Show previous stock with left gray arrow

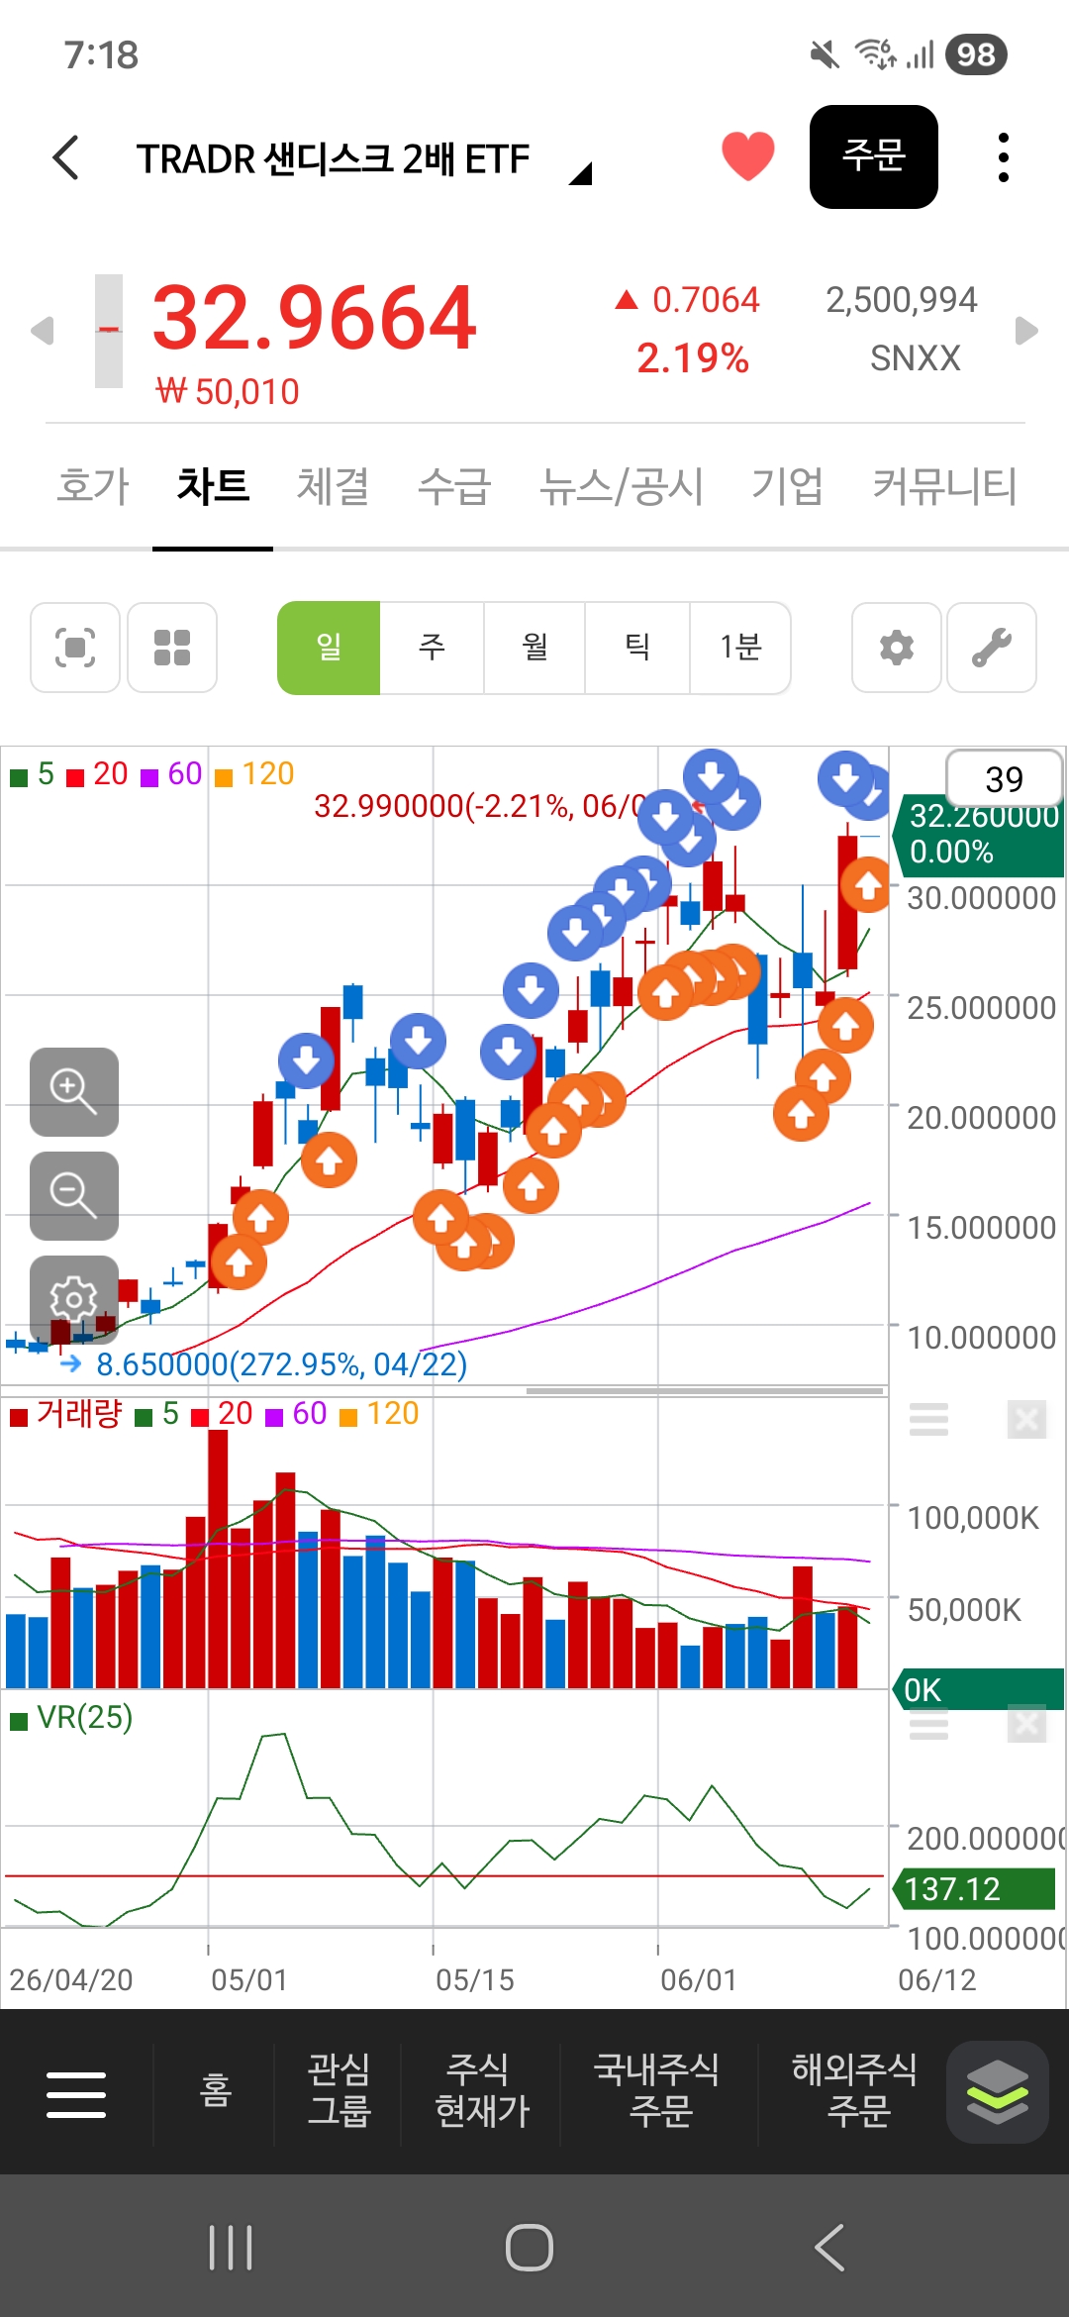(x=42, y=331)
